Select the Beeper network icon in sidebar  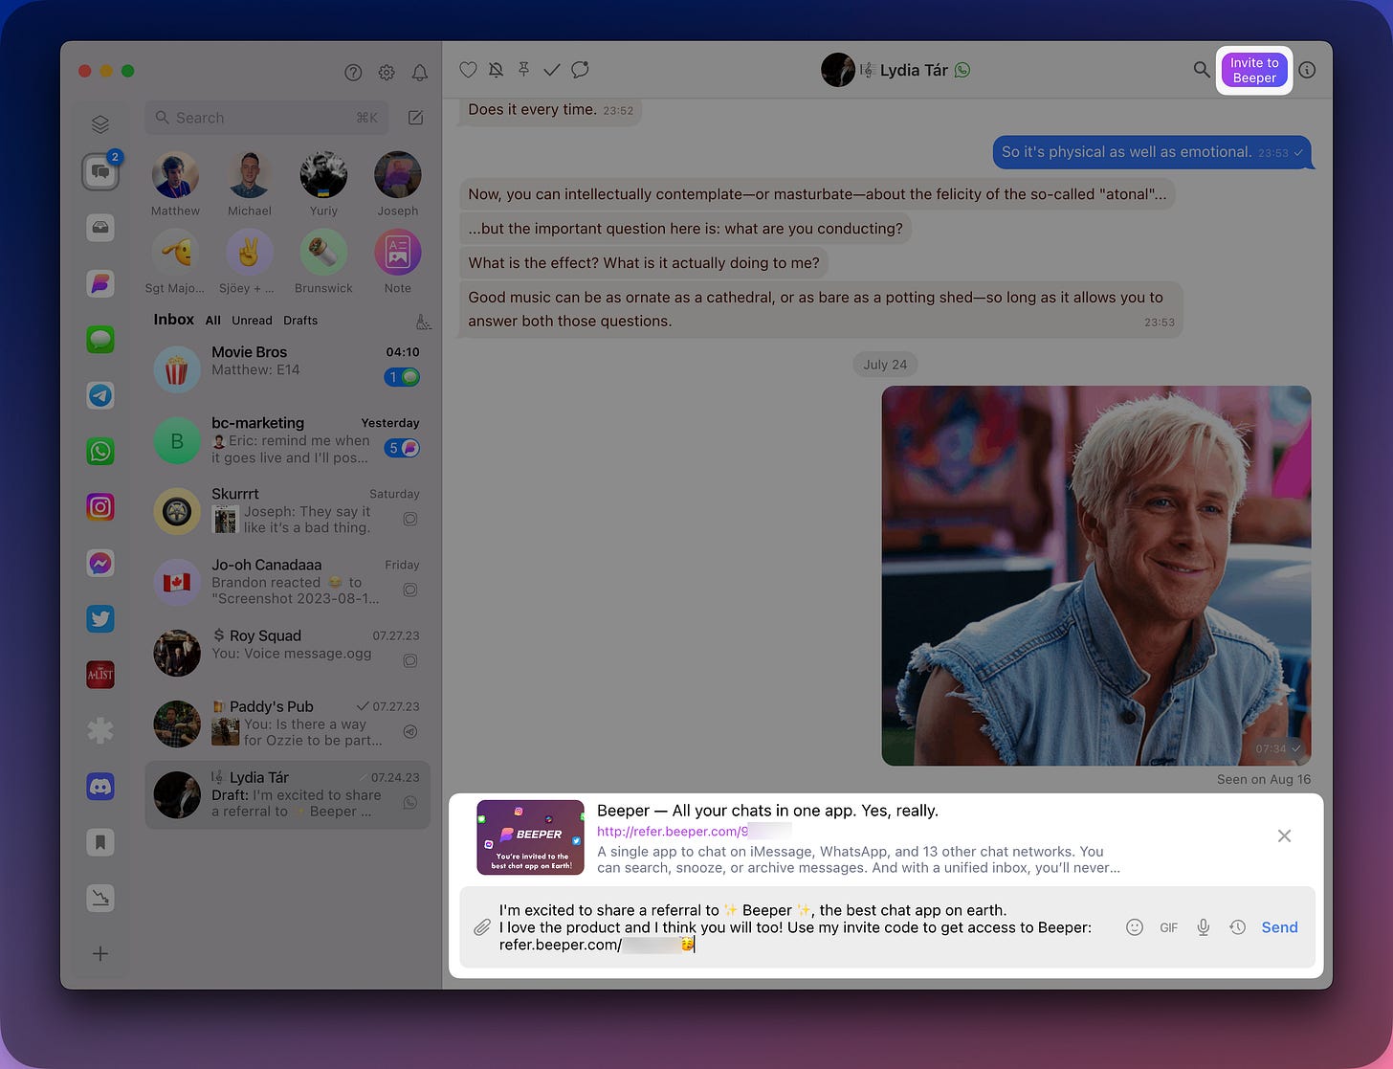(100, 283)
